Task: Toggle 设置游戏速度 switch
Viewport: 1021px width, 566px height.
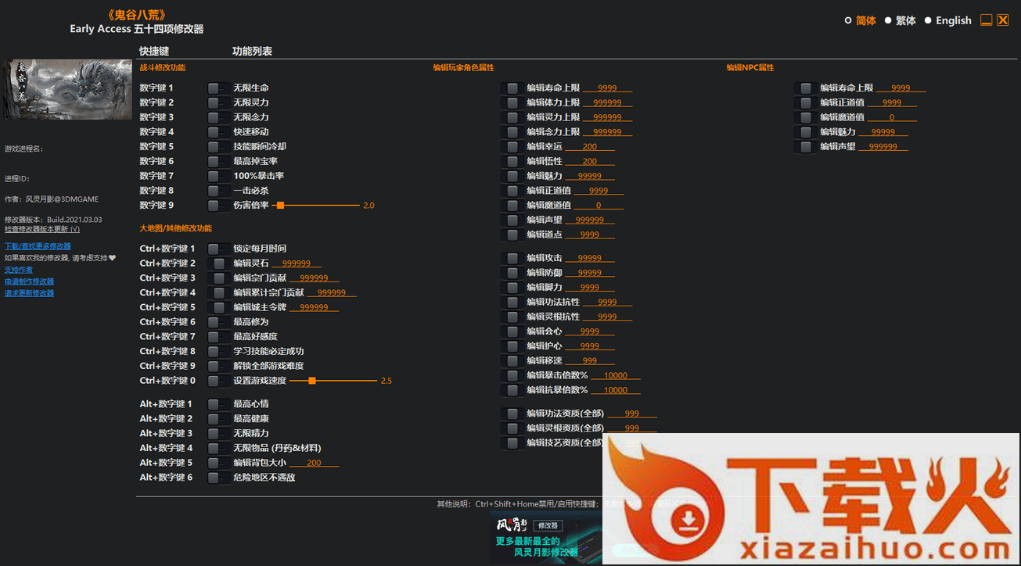Action: coord(219,381)
